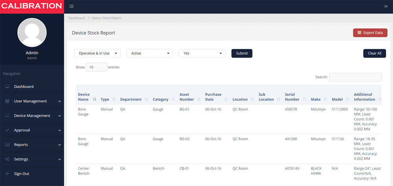
Task: Click the Settings gears icon
Action: pyautogui.click(x=7, y=159)
